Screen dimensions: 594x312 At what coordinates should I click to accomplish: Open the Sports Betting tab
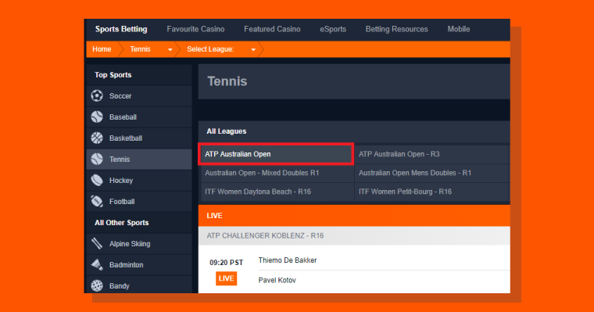(121, 29)
